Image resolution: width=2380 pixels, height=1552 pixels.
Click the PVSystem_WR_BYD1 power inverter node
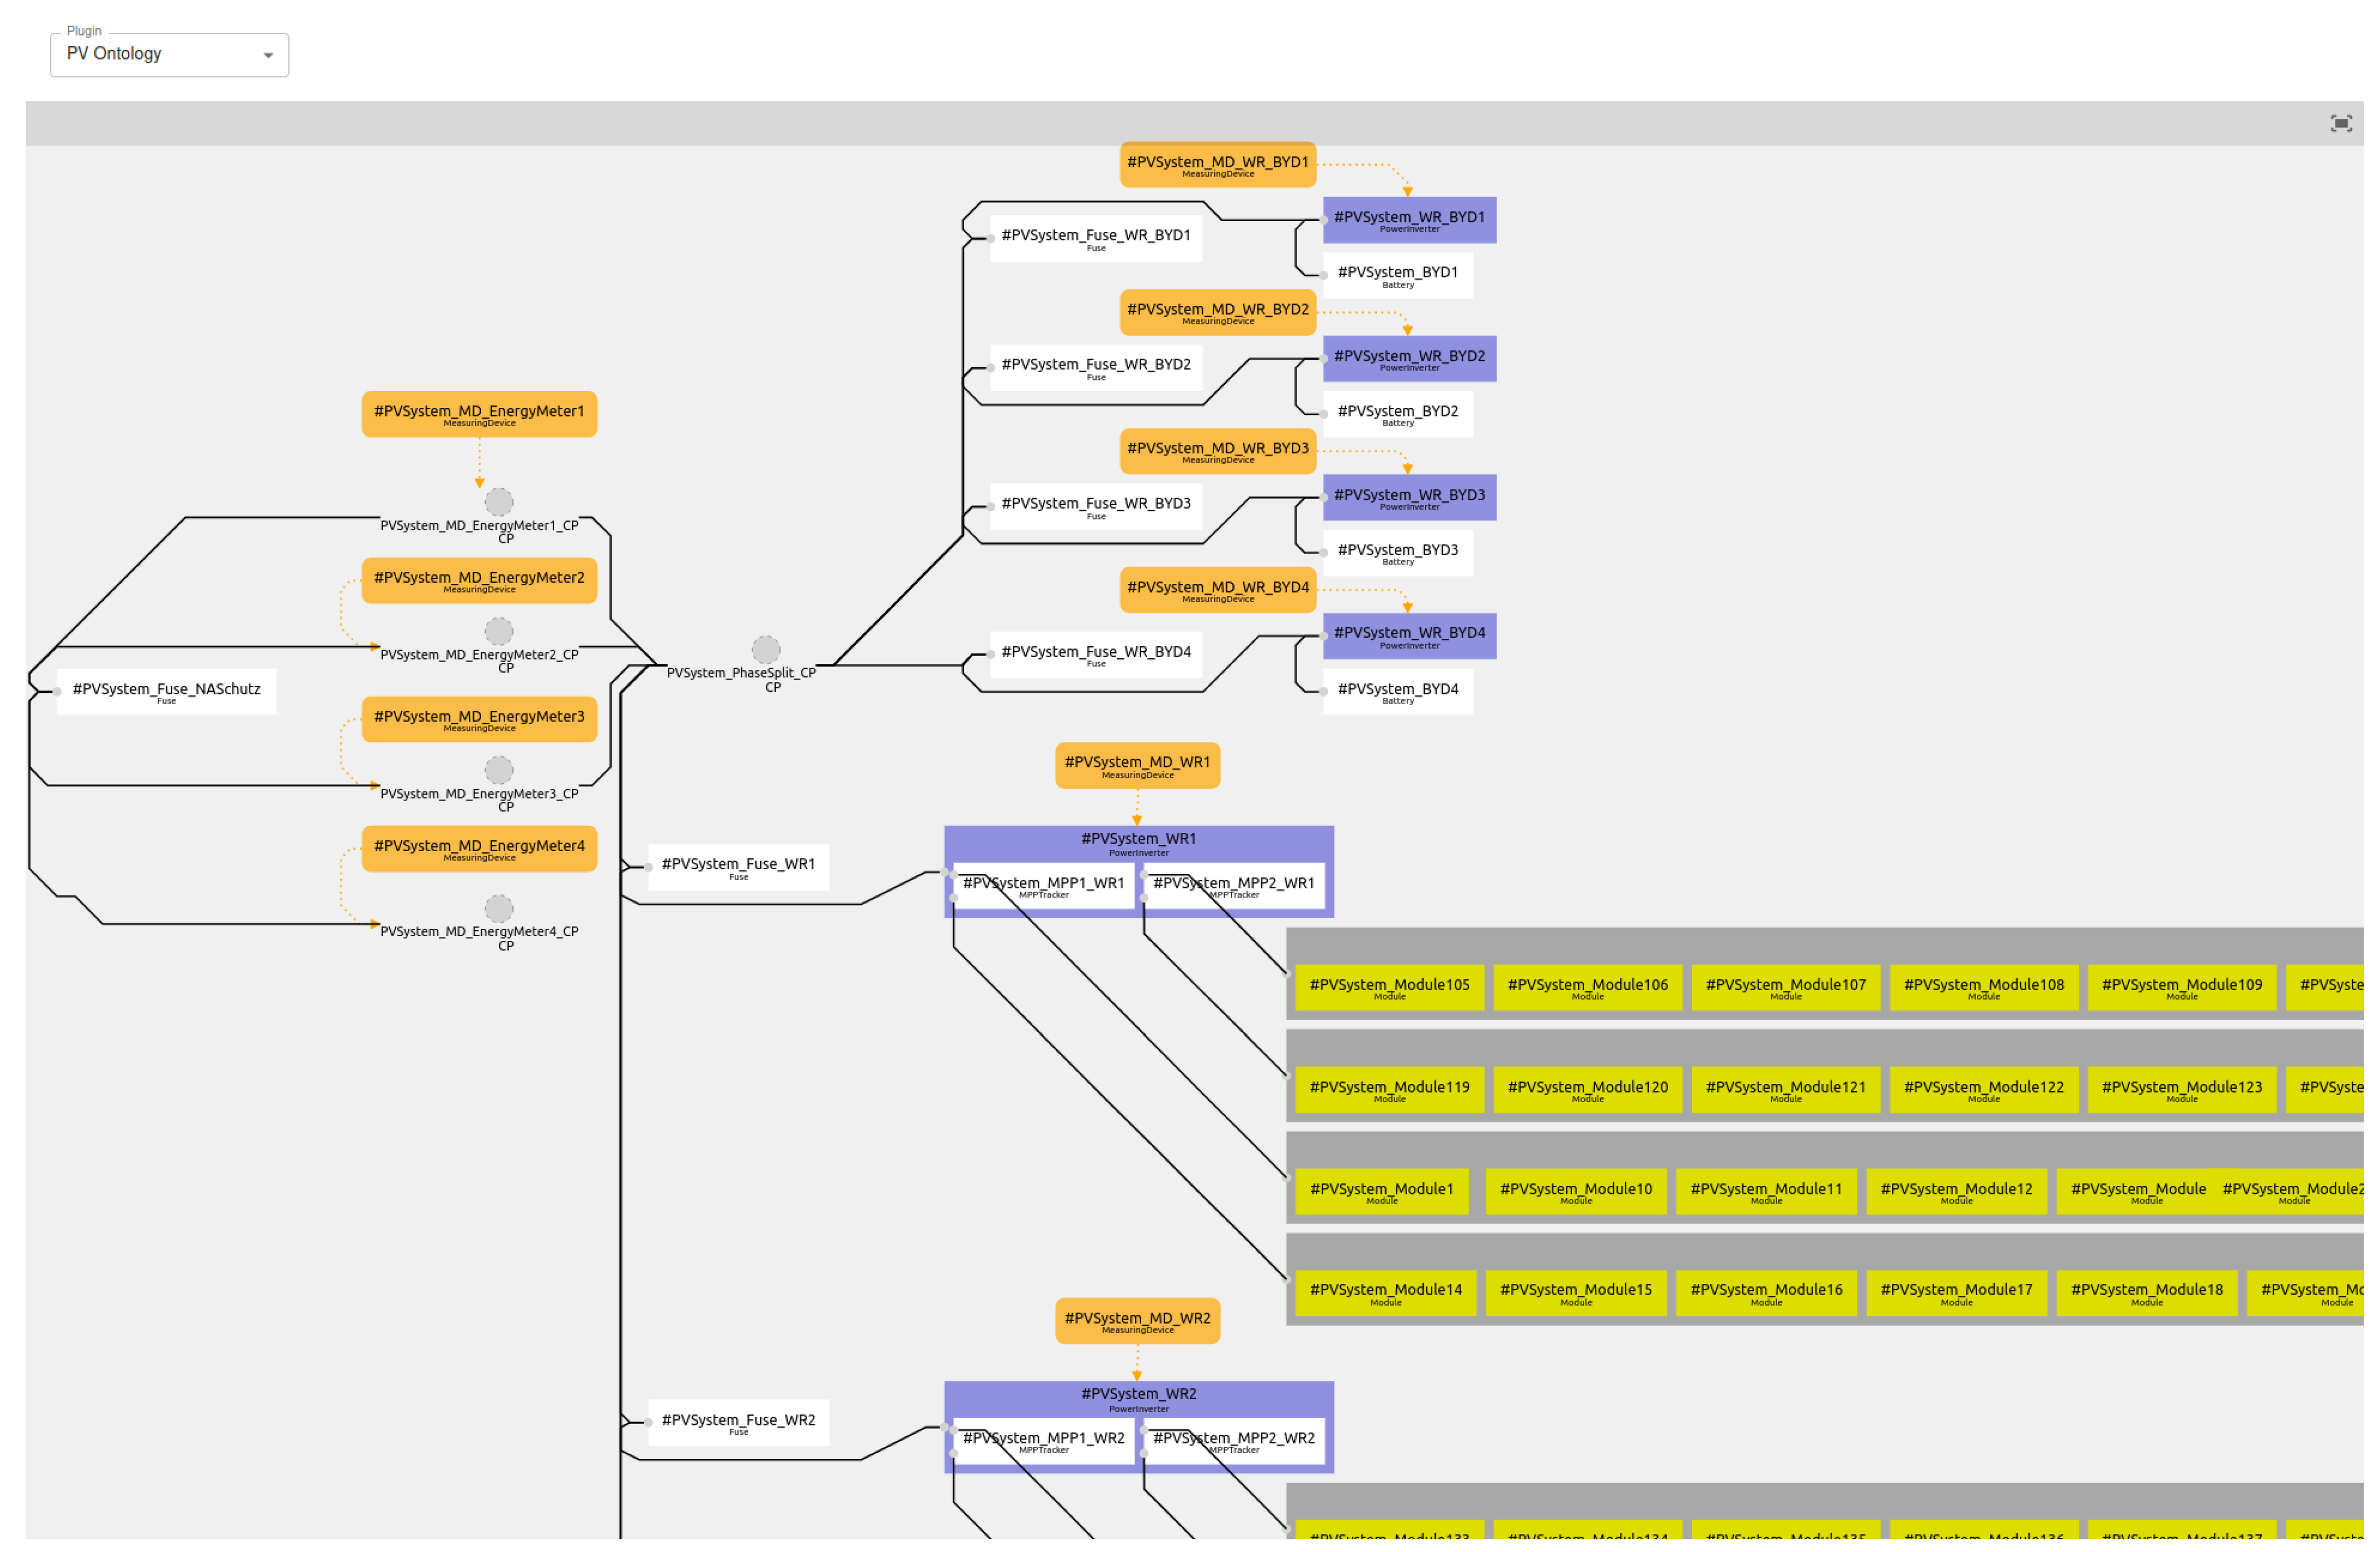pos(1409,220)
